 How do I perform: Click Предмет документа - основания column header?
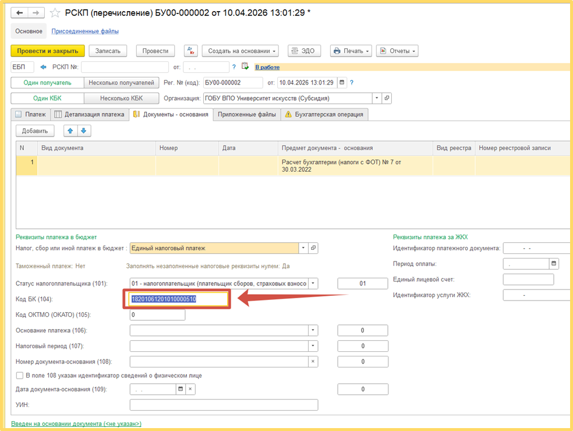355,148
